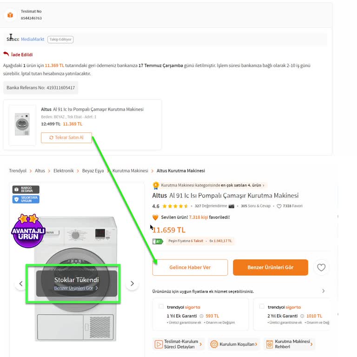This screenshot has height=357, width=357.
Task: Expand the Kurulum Koşulları section
Action: point(233,344)
